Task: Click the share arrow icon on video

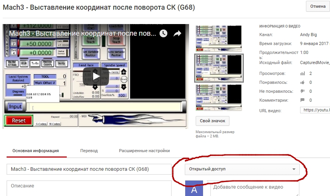Action: (x=177, y=33)
